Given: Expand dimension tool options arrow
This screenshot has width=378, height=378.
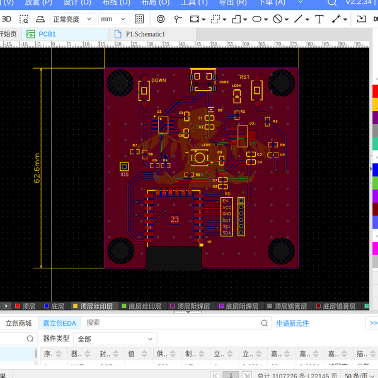Looking at the screenshot, I should tap(345, 20).
